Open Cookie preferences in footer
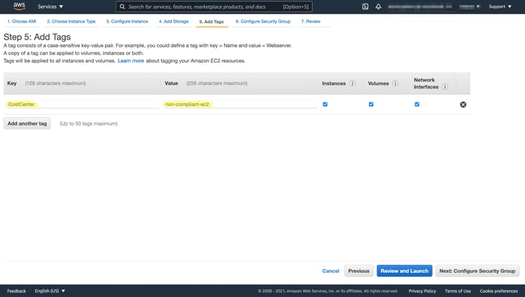 pos(499,291)
